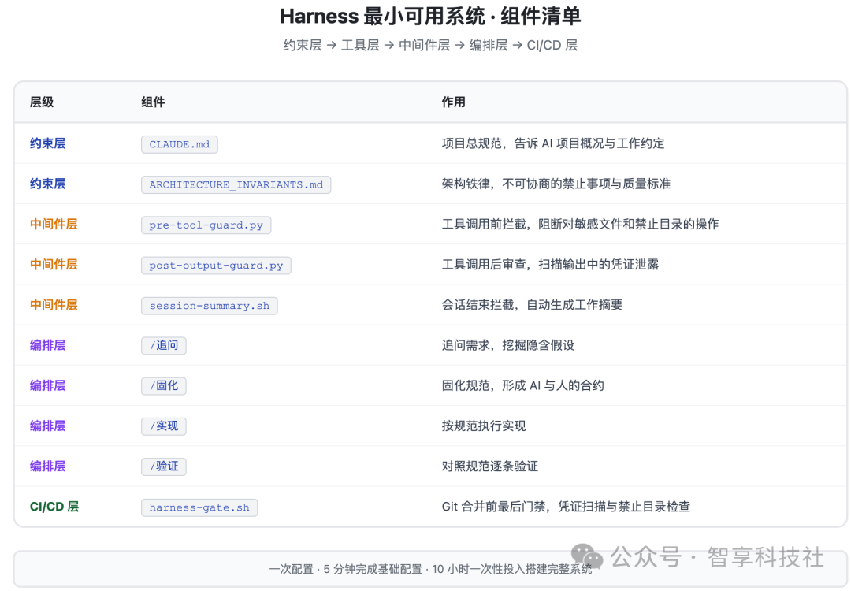Click the /验证 command badge
The height and width of the screenshot is (591, 851).
(163, 466)
